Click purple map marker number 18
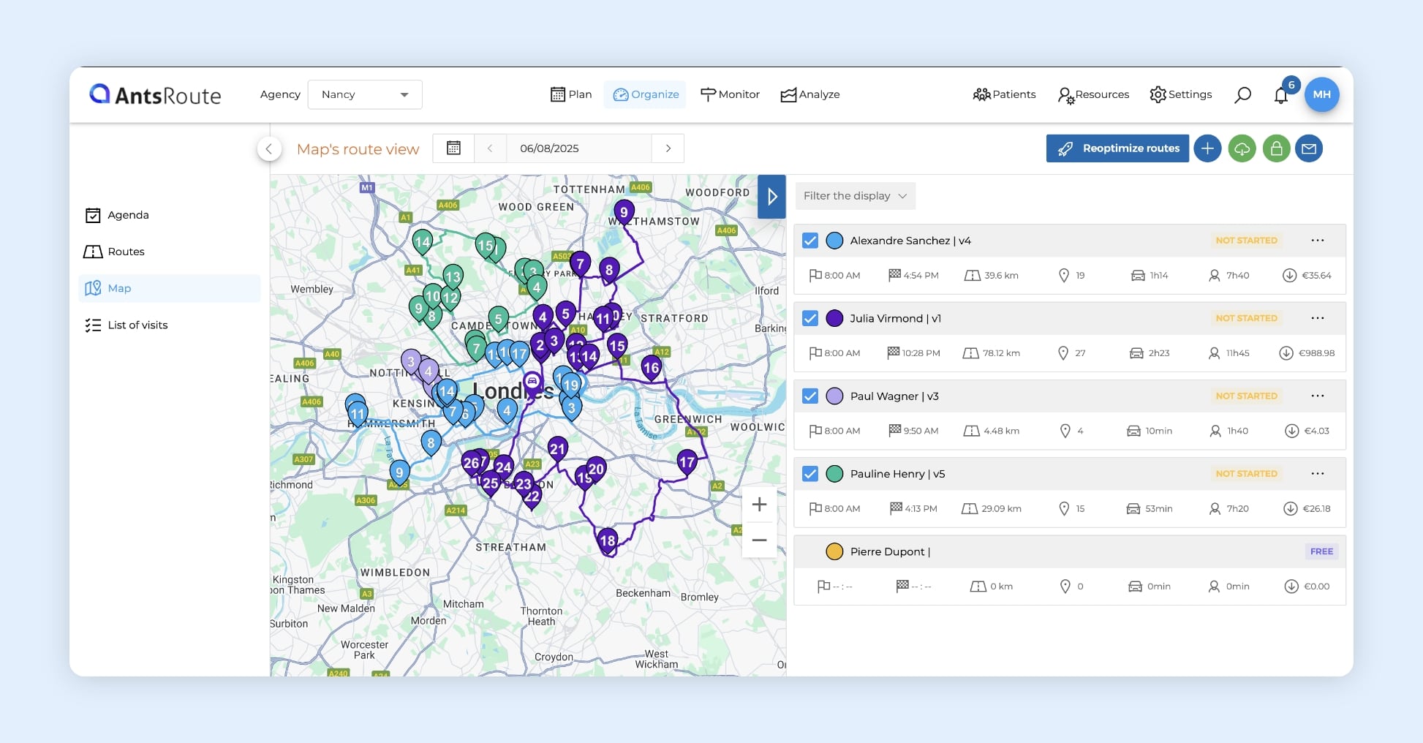 click(x=607, y=542)
